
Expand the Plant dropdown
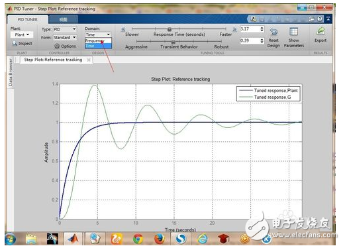(x=22, y=34)
